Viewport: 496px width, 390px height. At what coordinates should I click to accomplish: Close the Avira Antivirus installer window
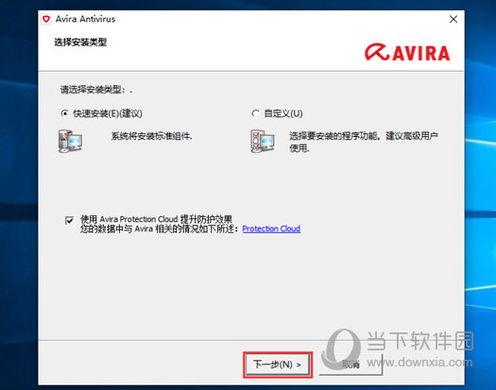click(453, 19)
